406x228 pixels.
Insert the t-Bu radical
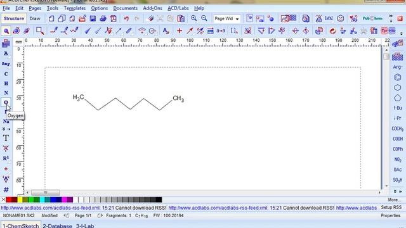[398, 108]
